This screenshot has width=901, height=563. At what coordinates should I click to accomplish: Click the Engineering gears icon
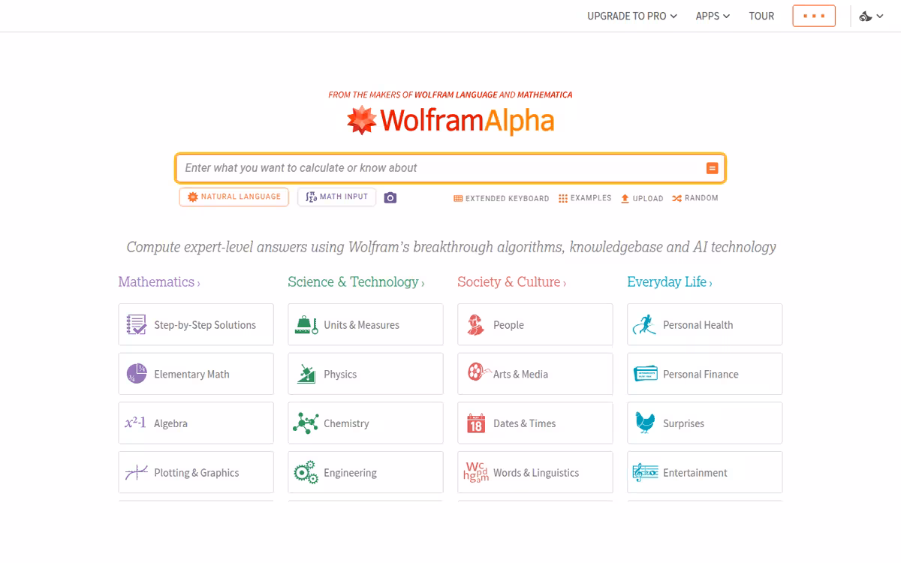pos(306,473)
